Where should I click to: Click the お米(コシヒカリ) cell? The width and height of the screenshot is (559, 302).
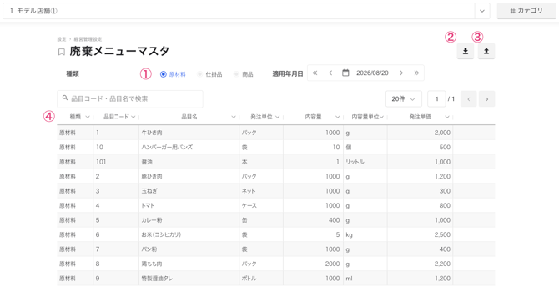pos(189,234)
